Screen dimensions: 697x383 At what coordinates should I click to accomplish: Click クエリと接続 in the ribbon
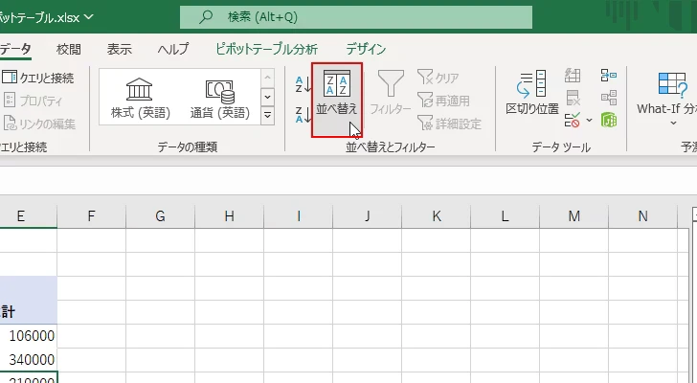(x=37, y=78)
